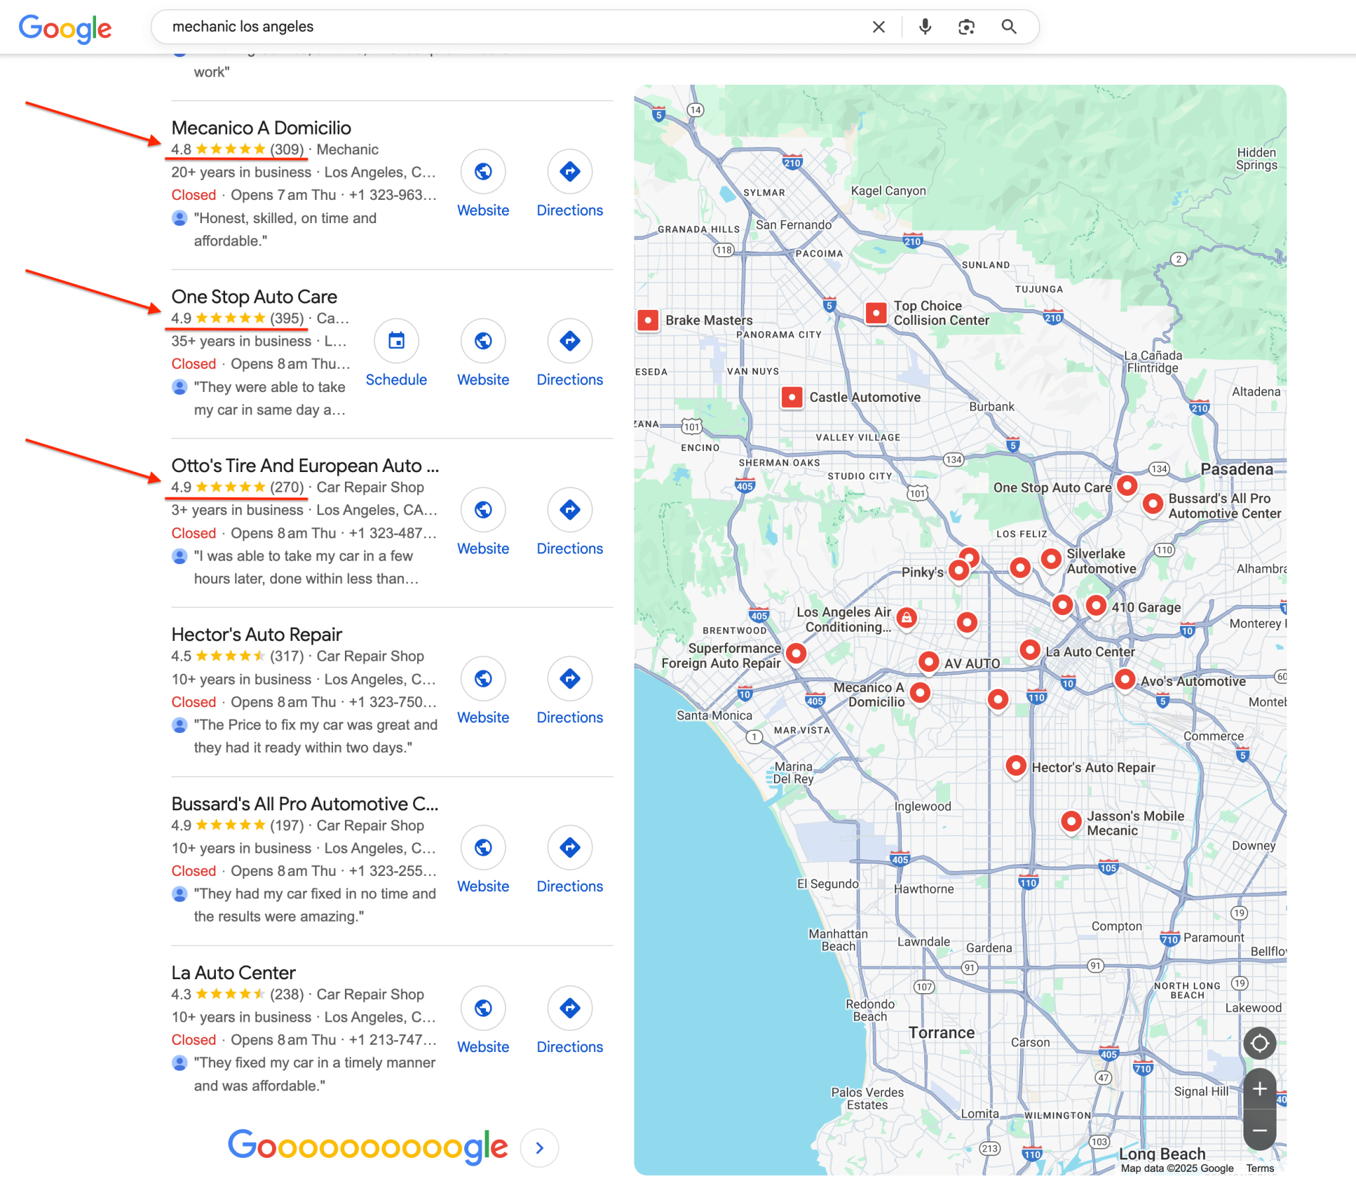Open scheduling for One Stop Auto Care
1356x1193 pixels.
396,340
